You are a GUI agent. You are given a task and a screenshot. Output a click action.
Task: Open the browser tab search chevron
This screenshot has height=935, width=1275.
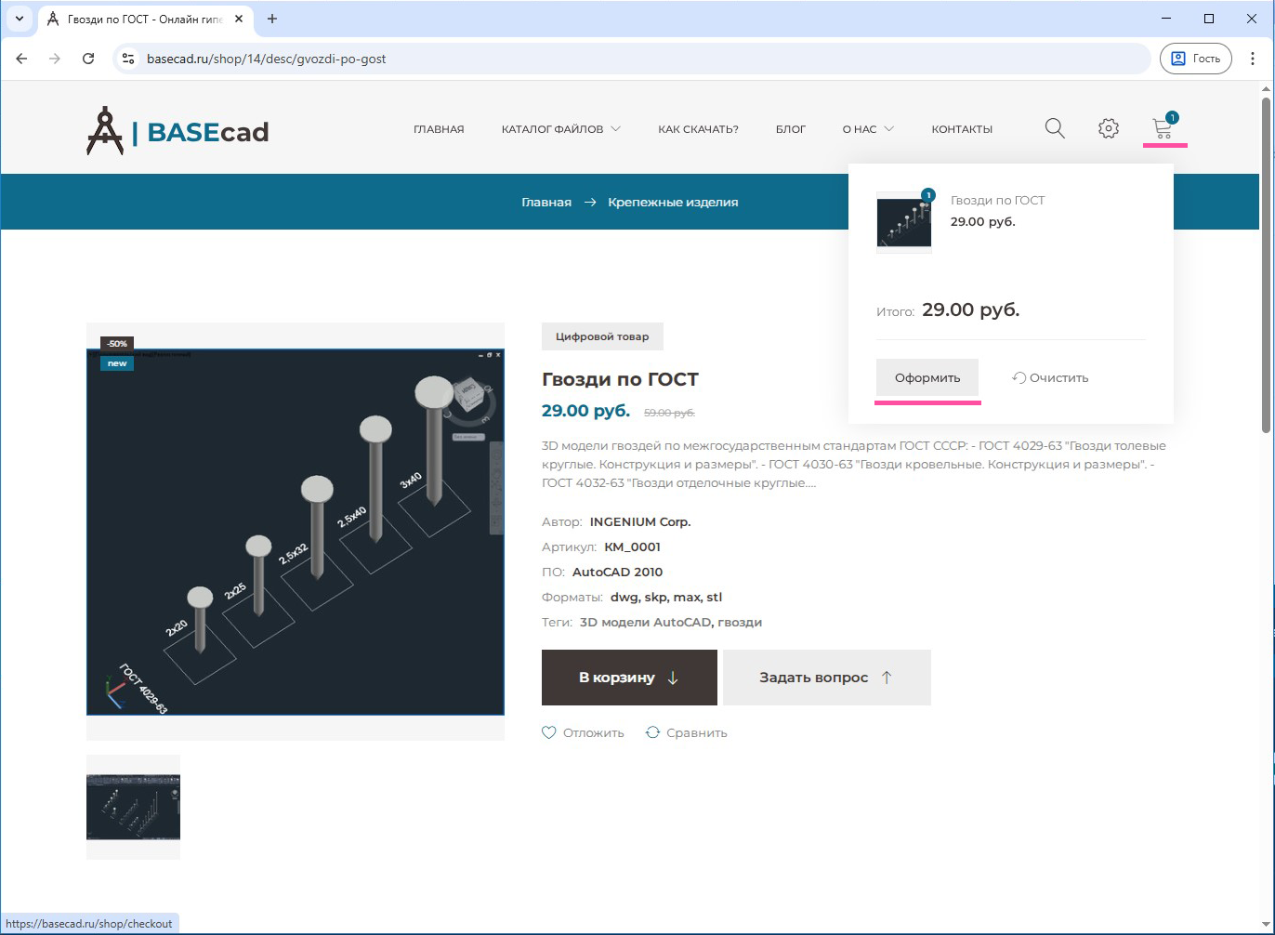pyautogui.click(x=19, y=19)
